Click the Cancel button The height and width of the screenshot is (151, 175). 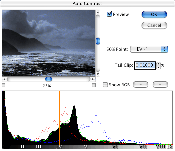(154, 25)
